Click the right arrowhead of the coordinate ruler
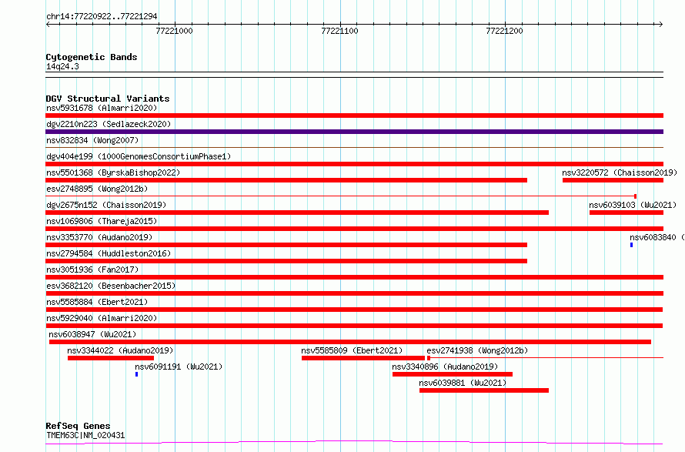The height and width of the screenshot is (452, 685). (x=661, y=24)
